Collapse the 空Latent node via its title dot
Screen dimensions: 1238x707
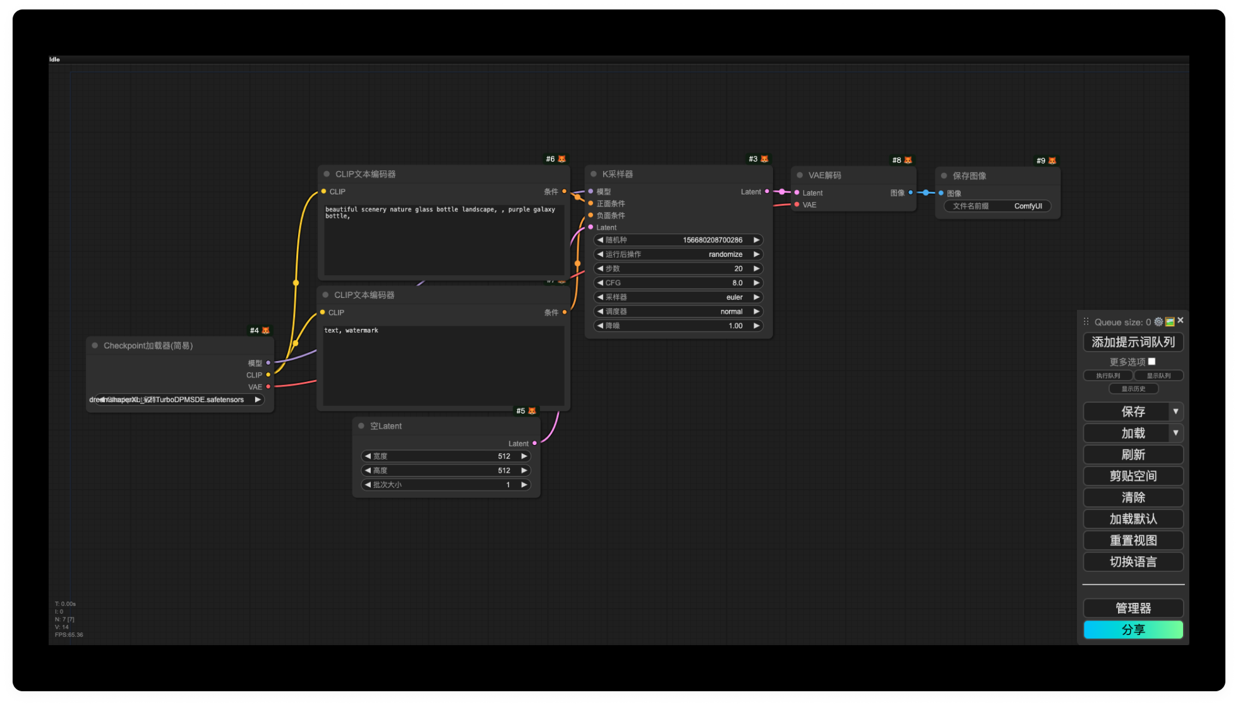click(361, 426)
